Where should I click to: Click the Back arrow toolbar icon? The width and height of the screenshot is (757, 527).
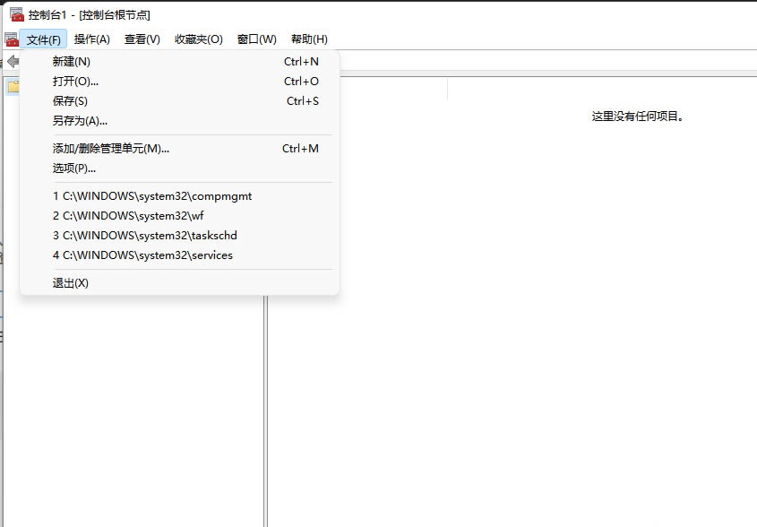pos(13,61)
